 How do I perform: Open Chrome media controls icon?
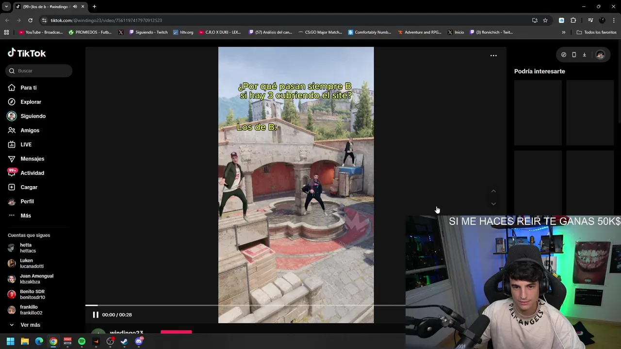(x=590, y=20)
